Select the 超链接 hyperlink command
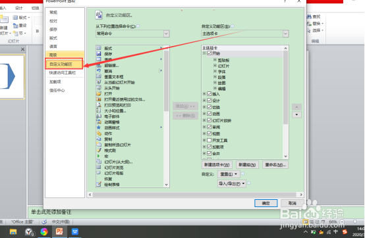365x238 pixels. (111, 66)
